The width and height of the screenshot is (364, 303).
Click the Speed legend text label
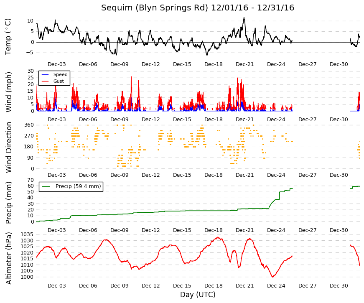pos(60,74)
